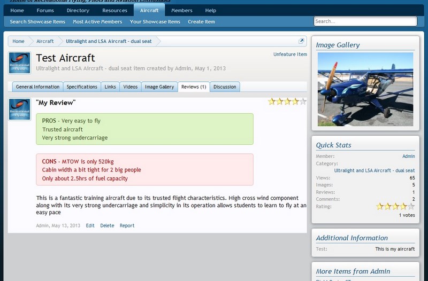
Task: Focus the Search input field
Action: coord(365,21)
